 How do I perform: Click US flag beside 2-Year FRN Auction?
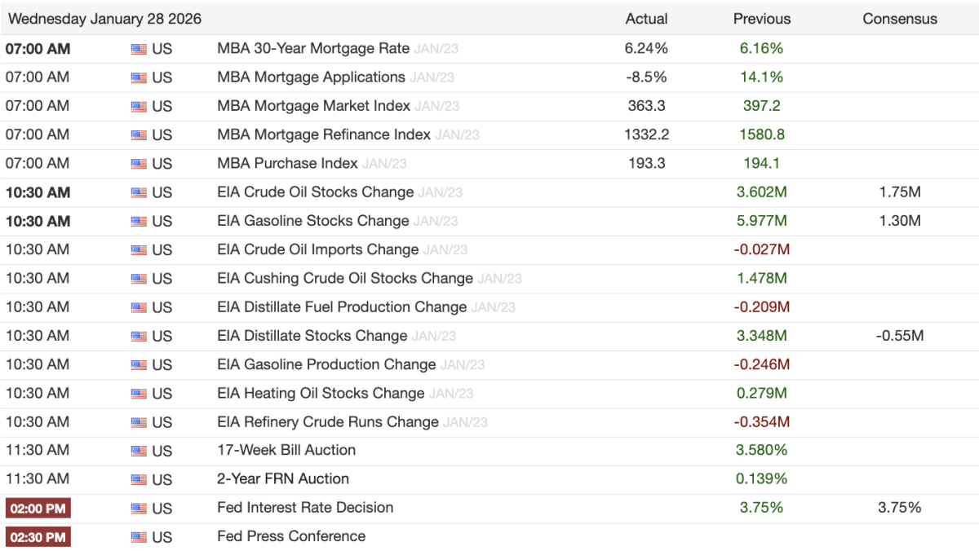tap(139, 479)
